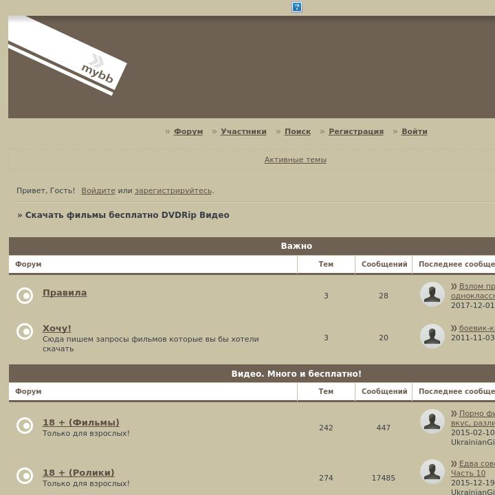Click the Видео. Много и бесплатно! category header

pos(296,374)
